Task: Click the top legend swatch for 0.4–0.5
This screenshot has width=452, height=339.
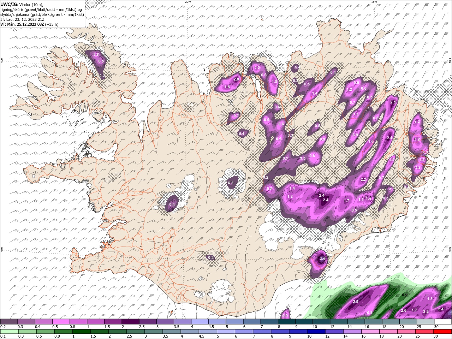Action: tap(43, 322)
